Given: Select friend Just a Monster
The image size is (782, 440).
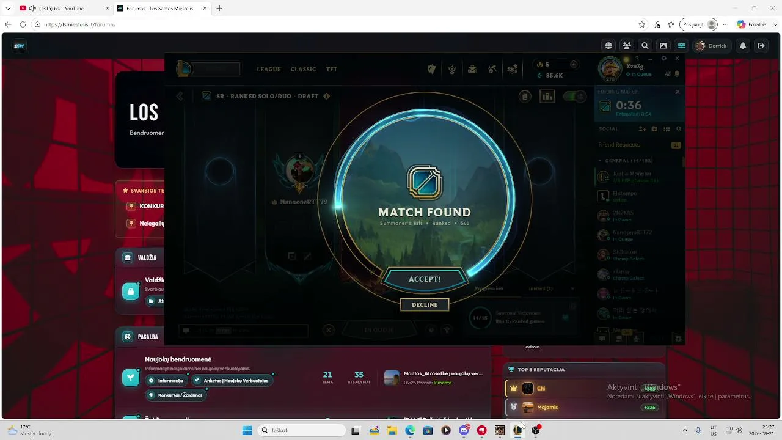Looking at the screenshot, I should (638, 177).
